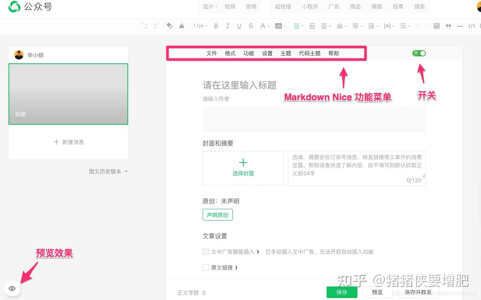
Task: Toggle italic formatting in editor toolbar
Action: coord(228,26)
